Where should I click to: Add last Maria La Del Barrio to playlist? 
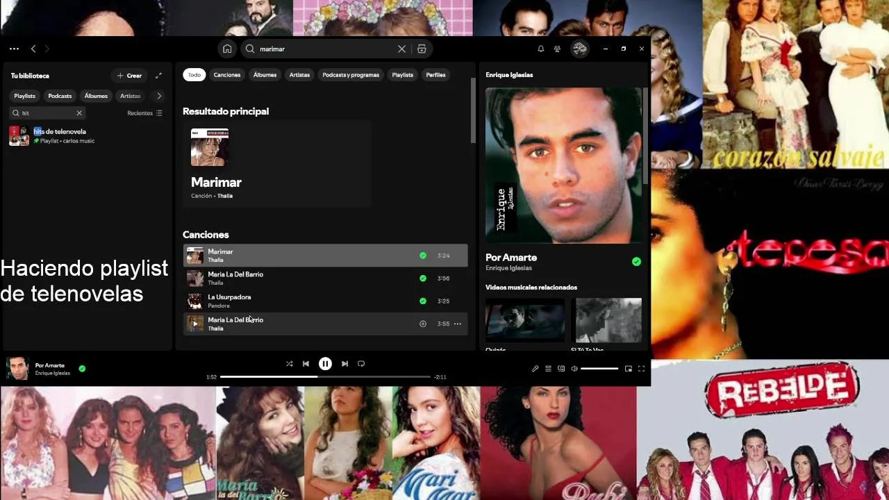tap(423, 324)
